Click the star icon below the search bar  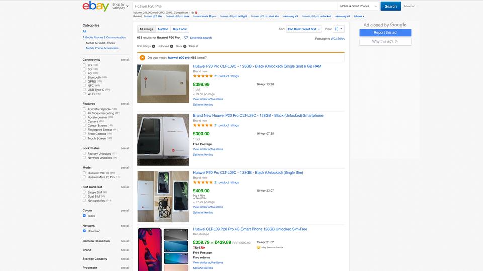192,12
